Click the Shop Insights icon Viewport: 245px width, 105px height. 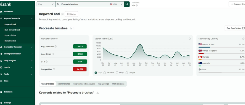(1, 60)
